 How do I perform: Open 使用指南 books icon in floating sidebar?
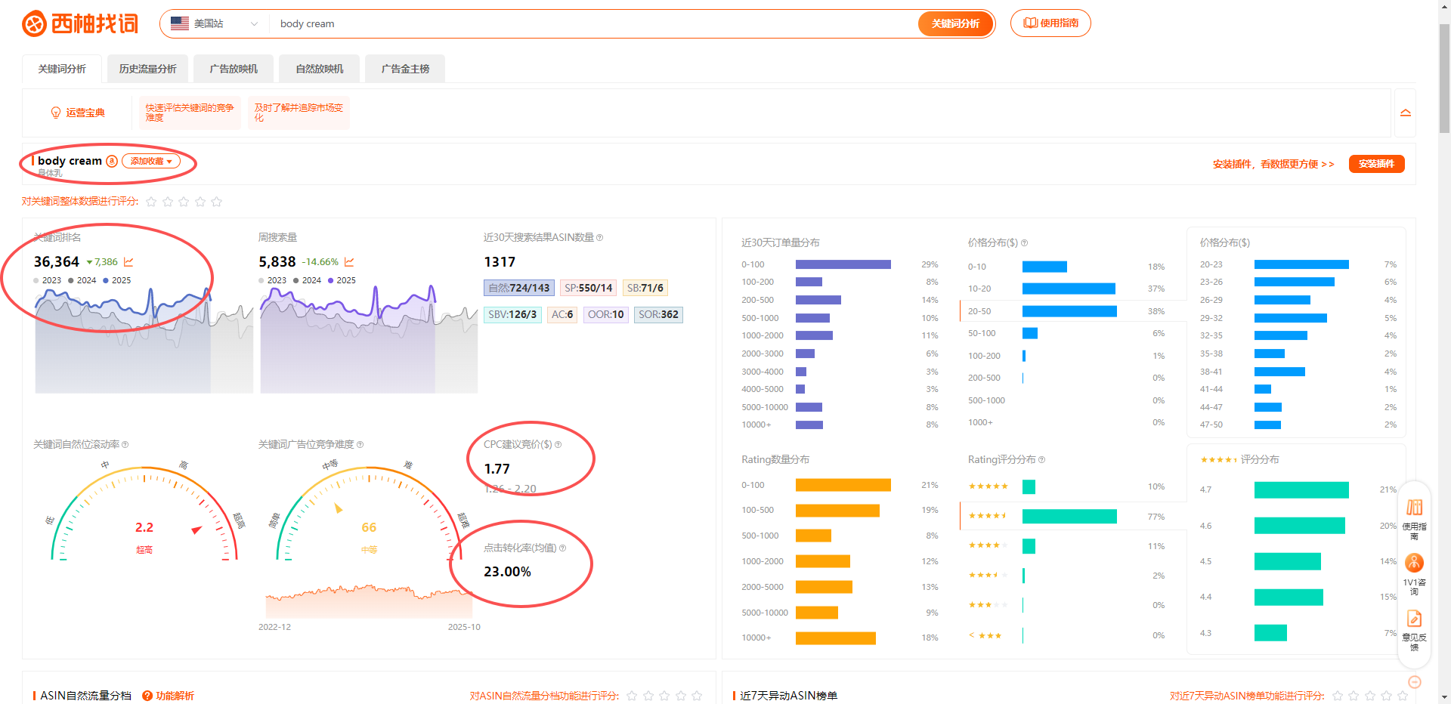[1414, 507]
